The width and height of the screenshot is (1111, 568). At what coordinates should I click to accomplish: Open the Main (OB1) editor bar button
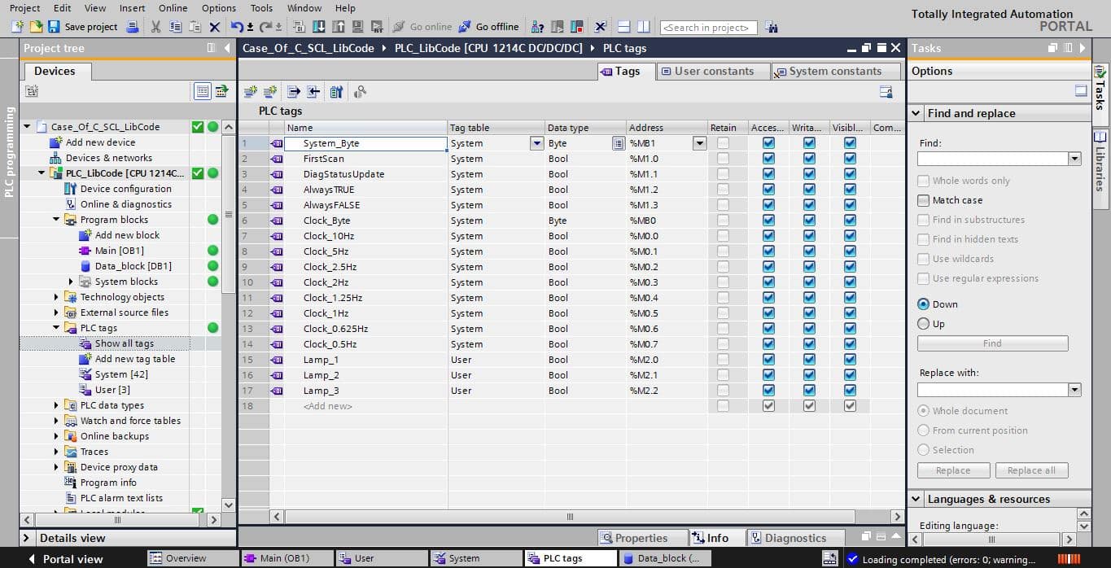(x=287, y=558)
